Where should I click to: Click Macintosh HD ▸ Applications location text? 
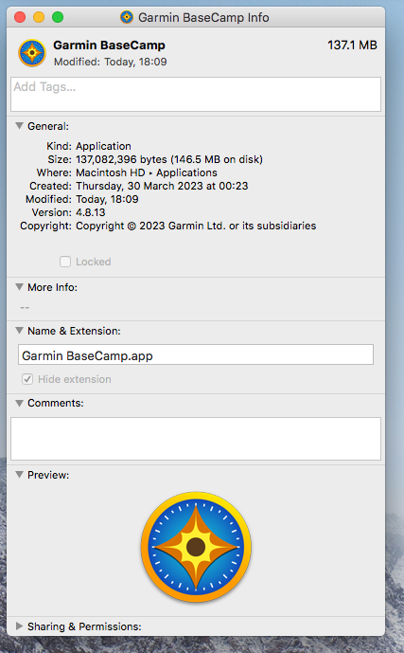tap(147, 172)
